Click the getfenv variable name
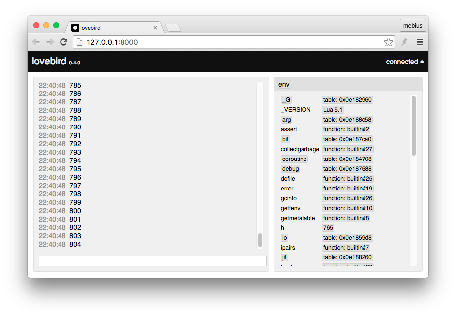456x317 pixels. point(290,208)
